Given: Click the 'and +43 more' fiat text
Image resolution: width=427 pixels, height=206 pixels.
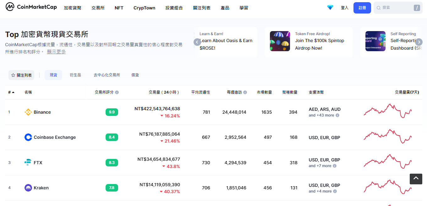Looking at the screenshot, I should click(321, 115).
